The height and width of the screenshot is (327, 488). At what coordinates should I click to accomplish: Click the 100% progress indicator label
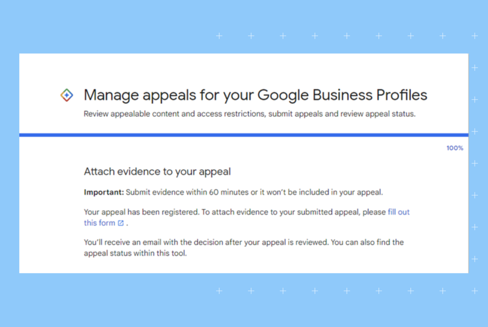click(454, 148)
